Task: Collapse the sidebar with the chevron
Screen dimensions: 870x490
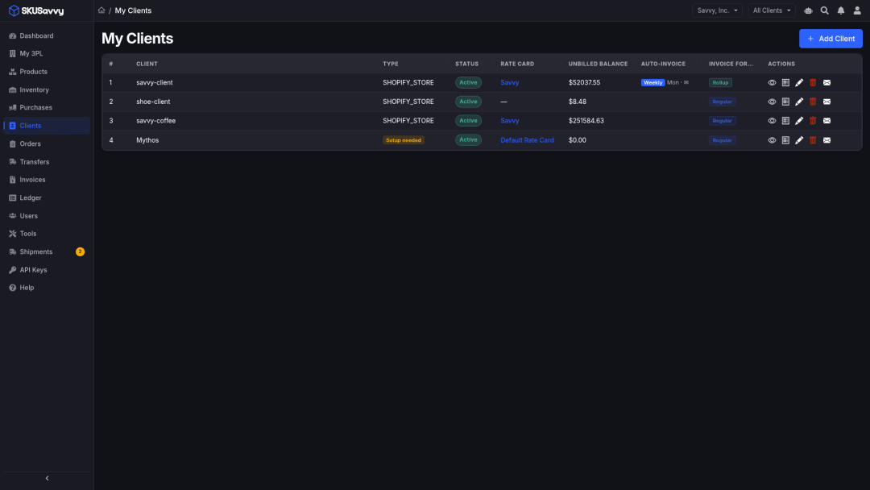Action: [x=48, y=479]
